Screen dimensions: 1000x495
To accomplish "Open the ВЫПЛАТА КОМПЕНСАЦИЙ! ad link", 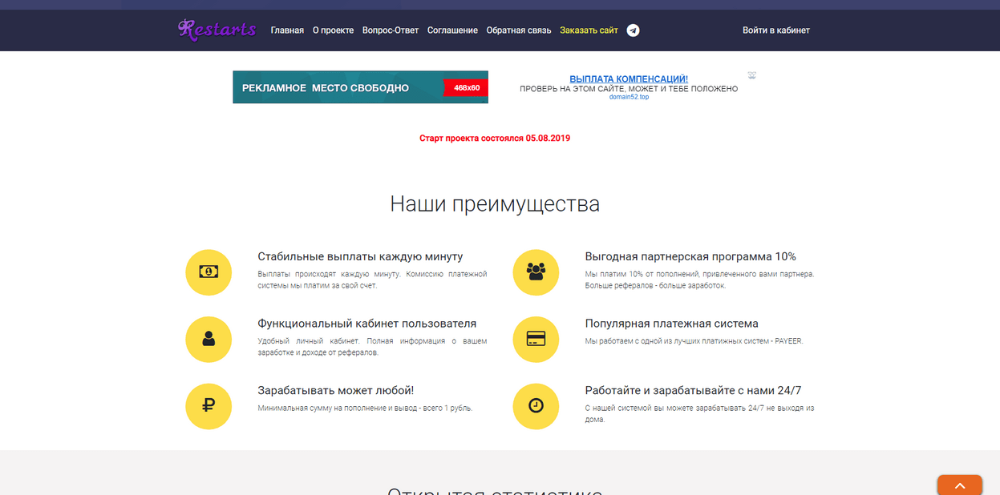I will click(x=629, y=78).
